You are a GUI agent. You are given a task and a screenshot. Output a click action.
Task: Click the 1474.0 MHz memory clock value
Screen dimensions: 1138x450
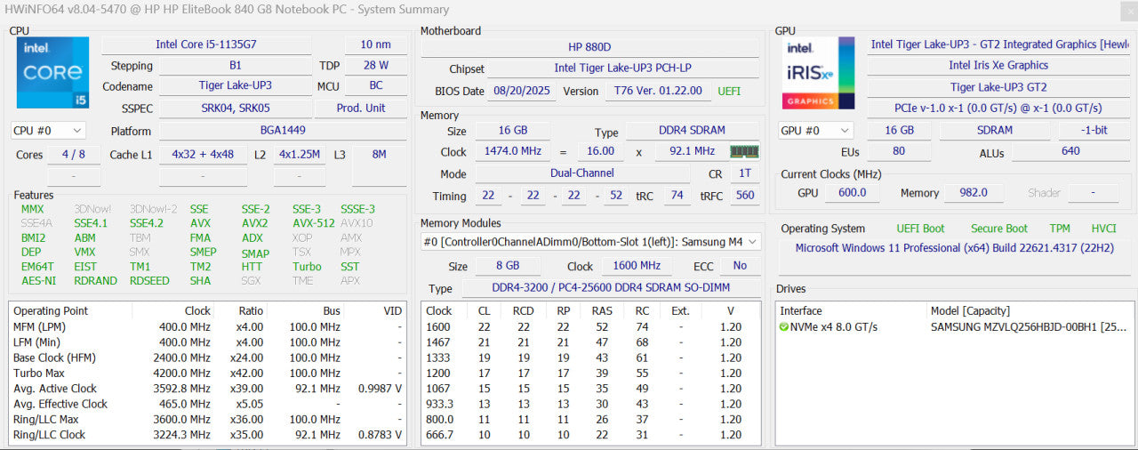[513, 151]
